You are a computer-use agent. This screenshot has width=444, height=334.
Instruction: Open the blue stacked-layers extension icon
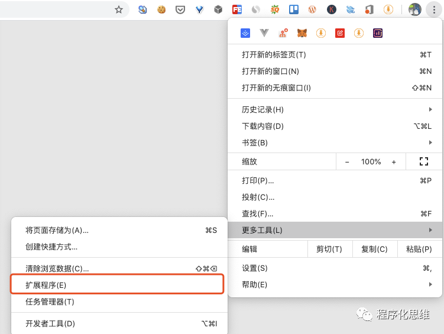pos(350,9)
